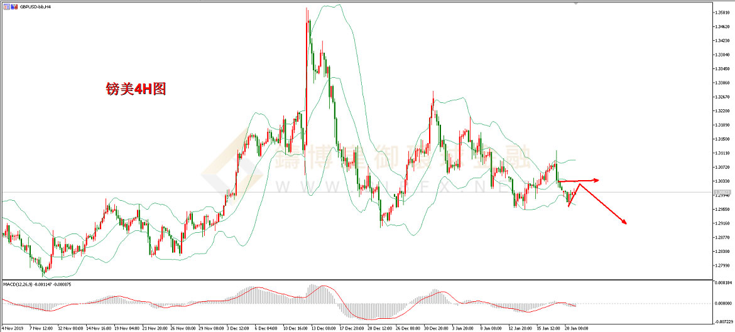Select the horizontal red arrow pointing right
This screenshot has height=332, width=735.
point(578,181)
